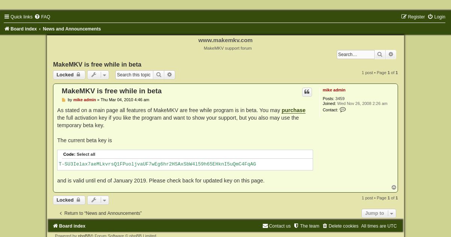Click the post title heading link

pyautogui.click(x=112, y=91)
